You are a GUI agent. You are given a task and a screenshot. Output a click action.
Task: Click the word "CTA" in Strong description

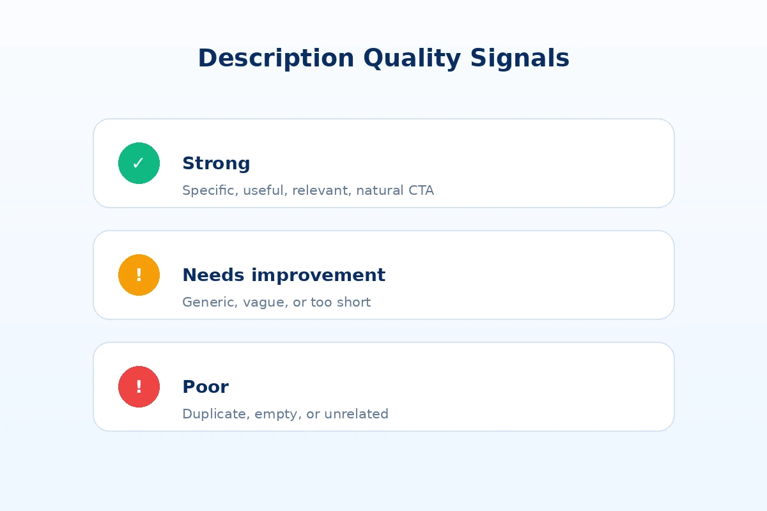[x=421, y=190]
